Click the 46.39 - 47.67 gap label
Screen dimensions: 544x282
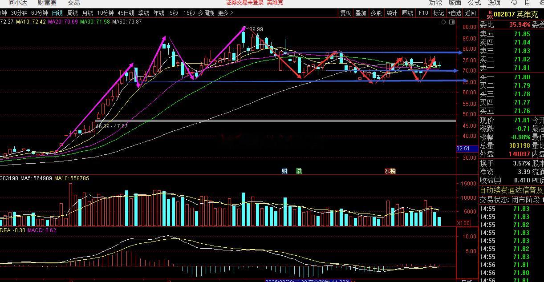[x=112, y=126]
